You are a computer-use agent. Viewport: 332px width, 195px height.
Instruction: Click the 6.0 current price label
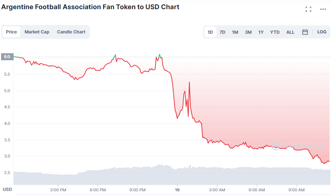tap(7, 57)
